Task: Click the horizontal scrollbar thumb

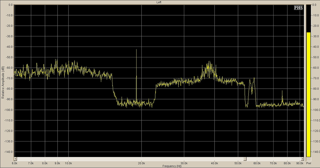Action: coord(245,159)
